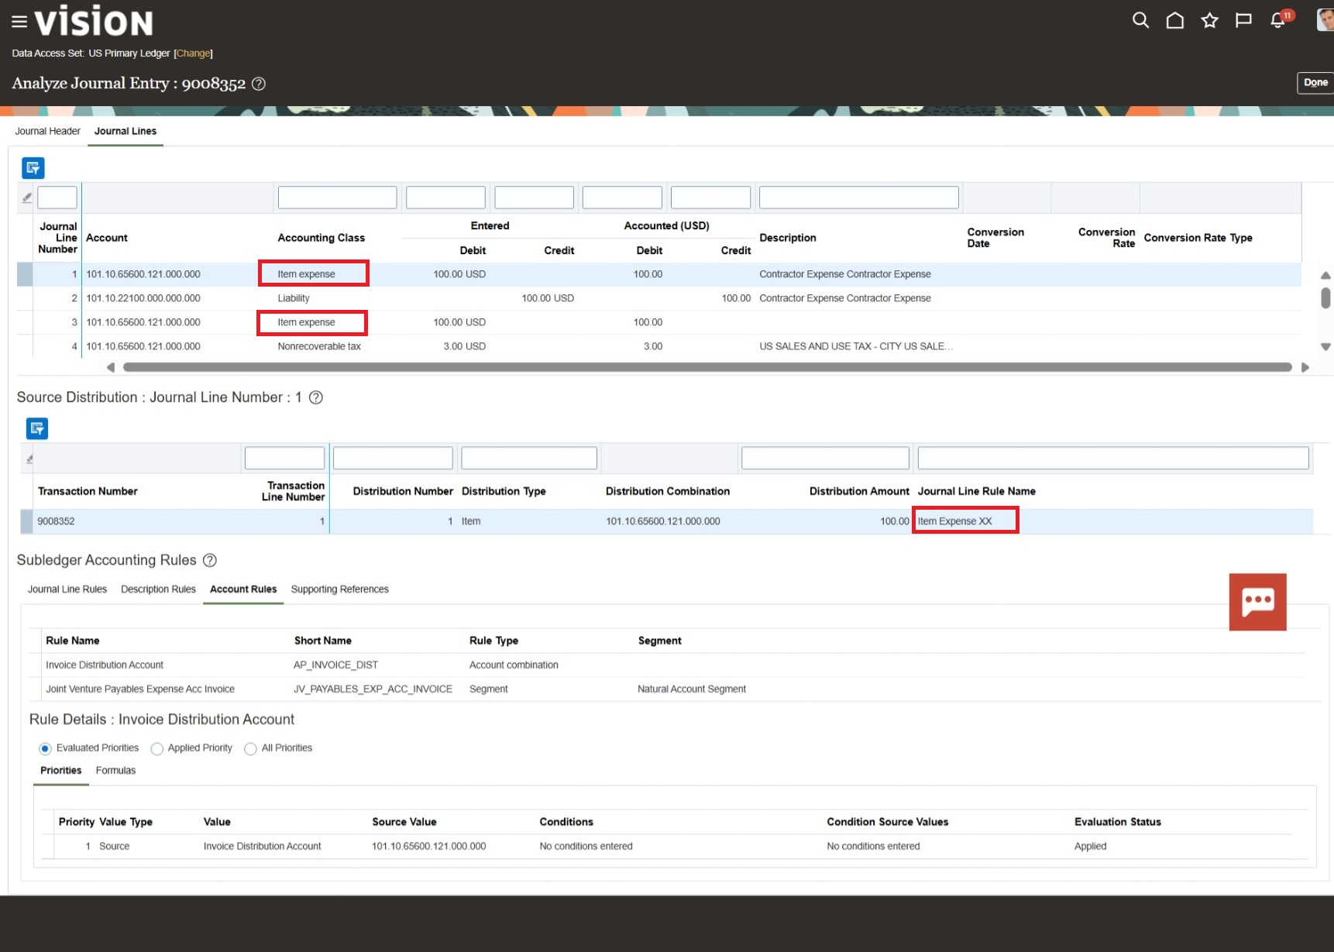Open the hamburger navigation menu
Viewport: 1334px width, 952px height.
click(19, 22)
